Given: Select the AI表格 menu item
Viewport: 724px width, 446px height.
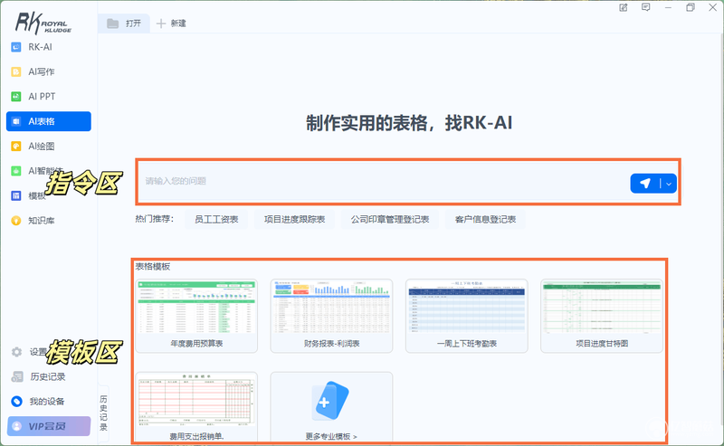Looking at the screenshot, I should point(49,121).
